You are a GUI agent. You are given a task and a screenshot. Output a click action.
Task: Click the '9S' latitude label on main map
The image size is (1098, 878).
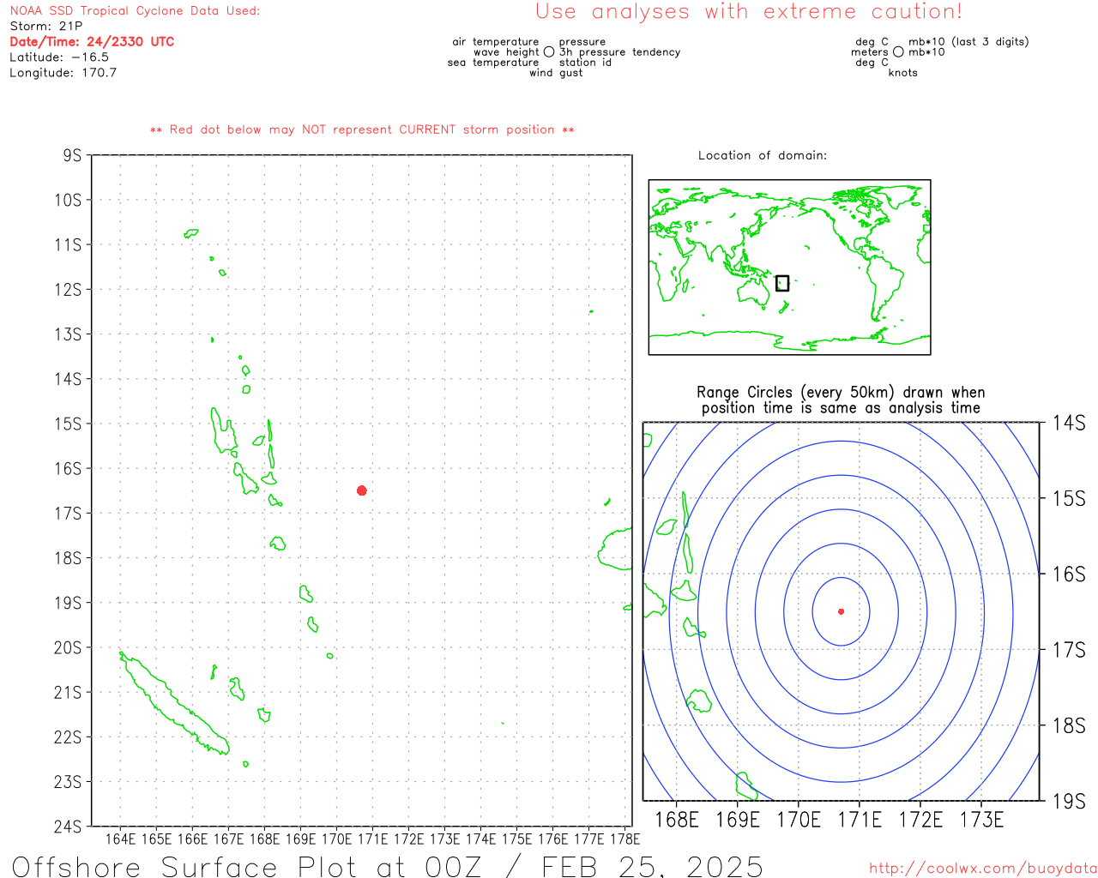(72, 156)
